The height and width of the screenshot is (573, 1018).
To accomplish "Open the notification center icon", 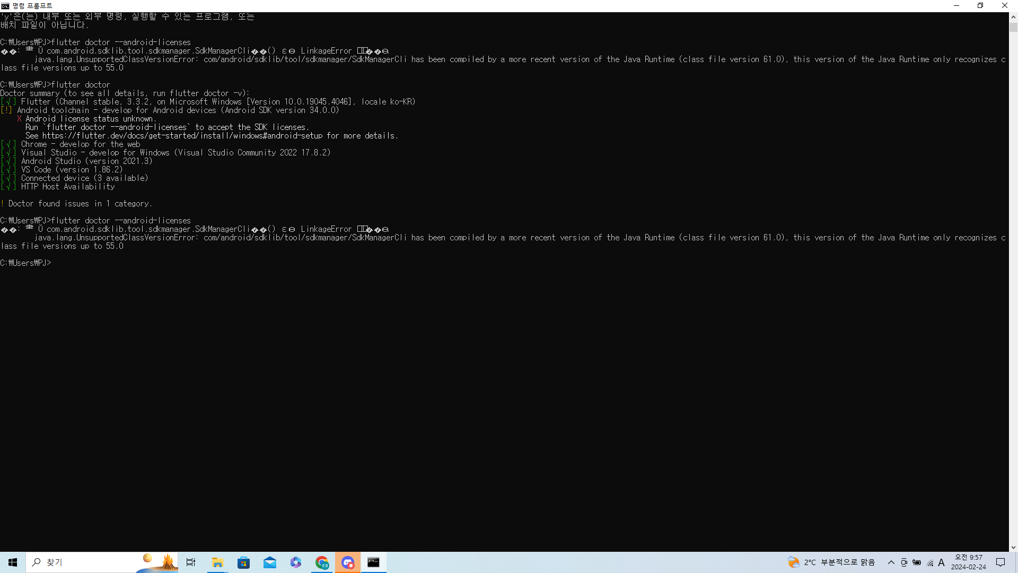I will pyautogui.click(x=1001, y=562).
